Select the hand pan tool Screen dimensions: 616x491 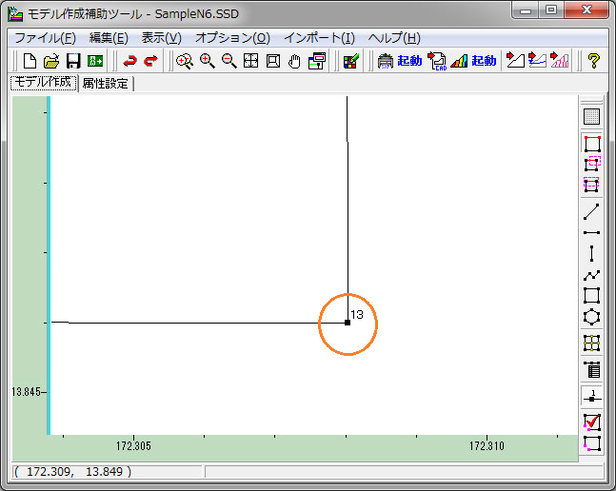point(294,61)
